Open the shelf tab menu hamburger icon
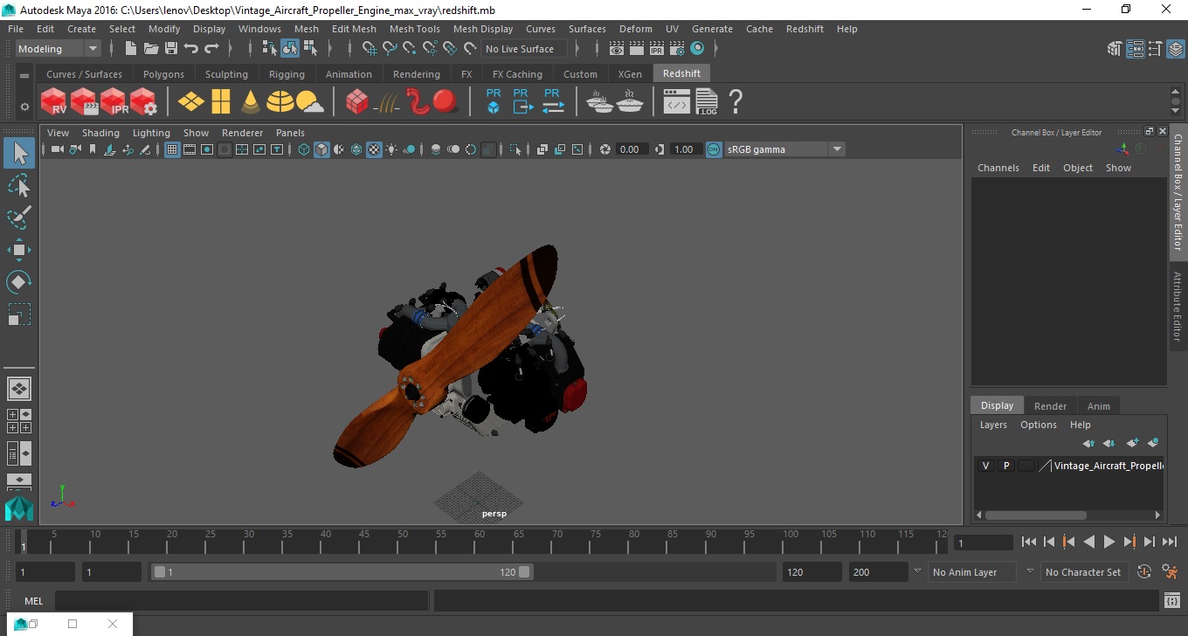This screenshot has height=636, width=1188. point(24,76)
